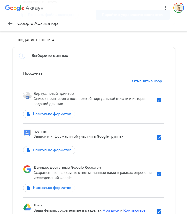This screenshot has height=214, width=187.
Task: Click the Виртуальный принтер title text
Action: pos(54,94)
